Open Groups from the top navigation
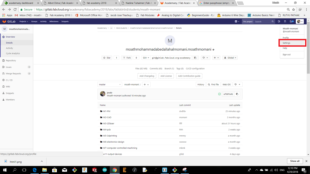 click(34, 21)
